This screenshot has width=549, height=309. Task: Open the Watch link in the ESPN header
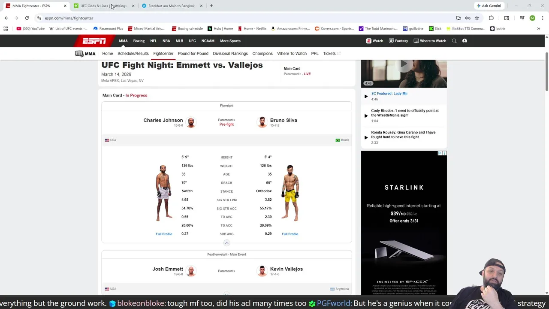[375, 41]
